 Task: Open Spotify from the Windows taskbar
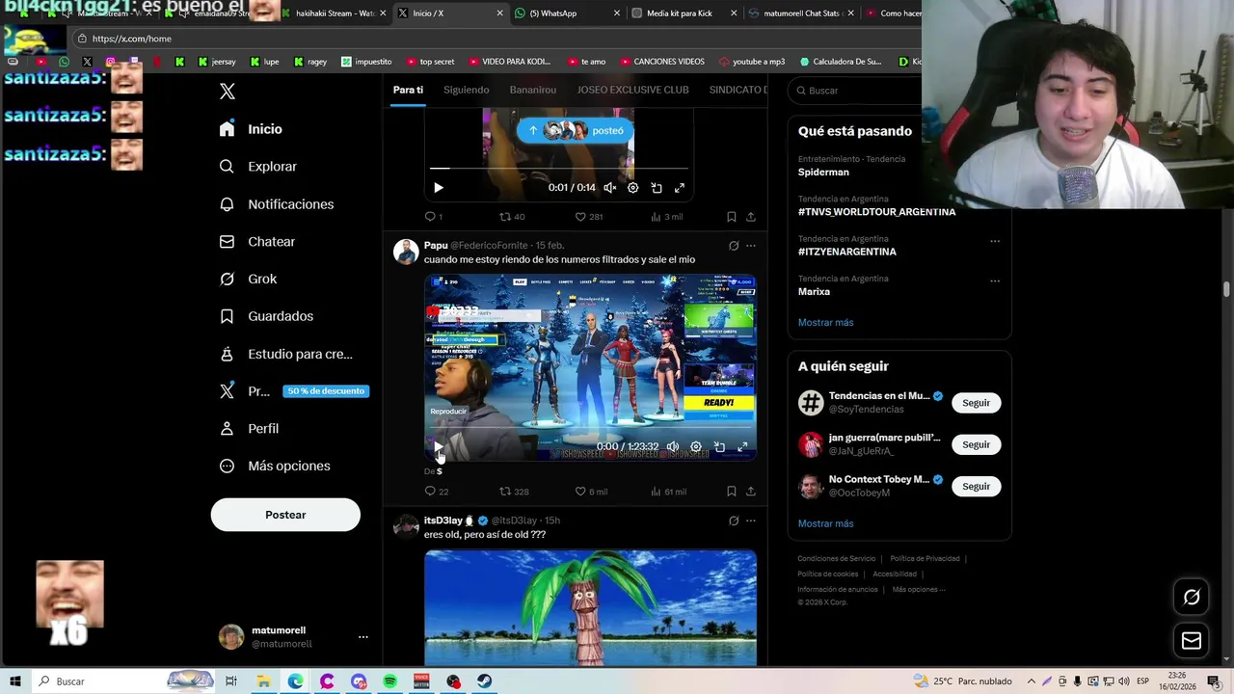pos(389,681)
